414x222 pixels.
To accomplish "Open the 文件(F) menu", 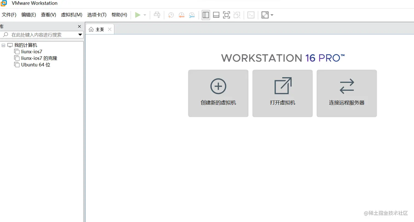I will coord(9,15).
